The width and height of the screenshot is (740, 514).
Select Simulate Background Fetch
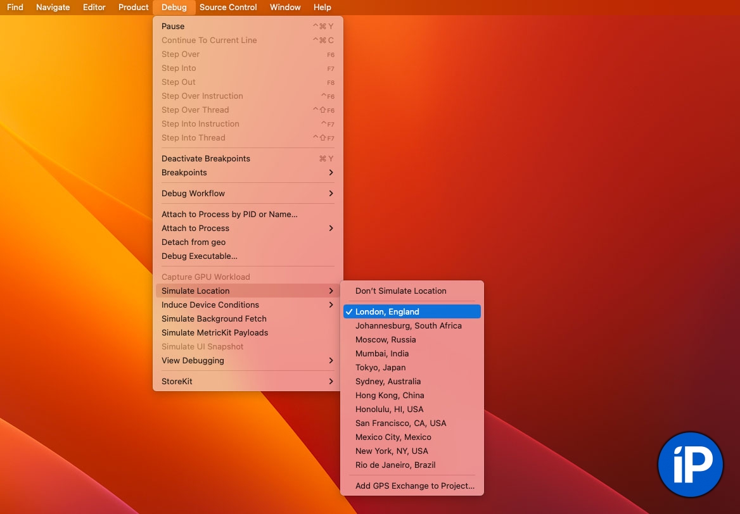click(214, 319)
